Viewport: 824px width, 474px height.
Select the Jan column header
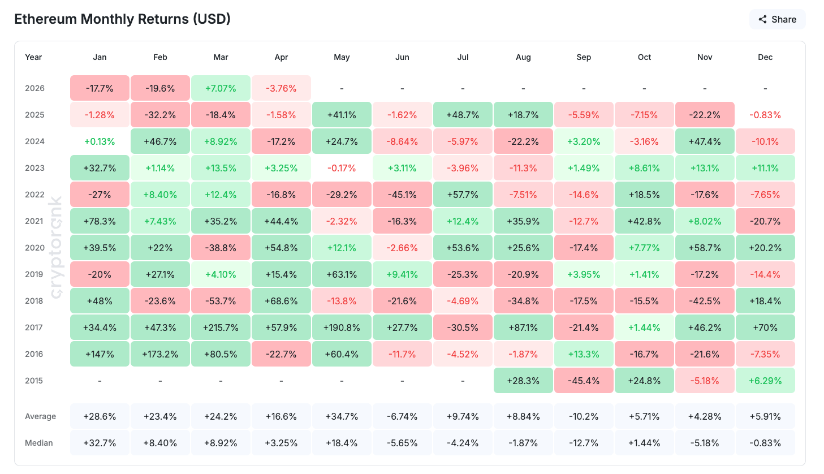[100, 57]
